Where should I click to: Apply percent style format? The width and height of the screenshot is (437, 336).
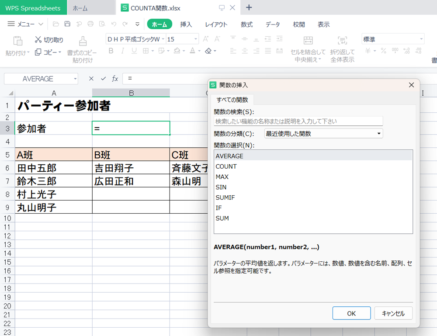[x=384, y=51]
